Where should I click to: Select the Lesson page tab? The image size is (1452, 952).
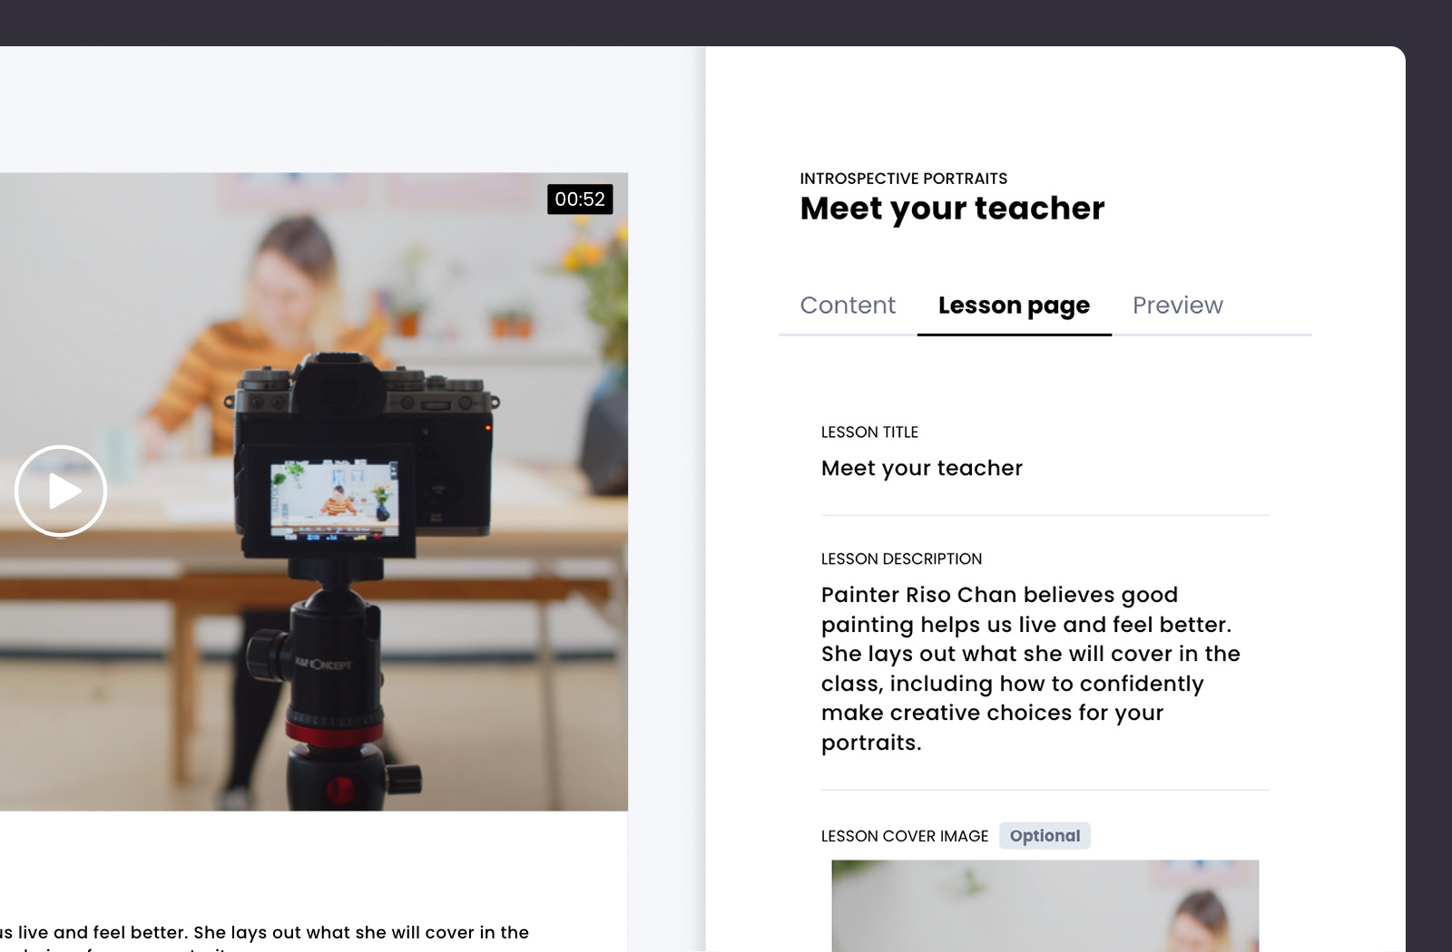point(1014,306)
